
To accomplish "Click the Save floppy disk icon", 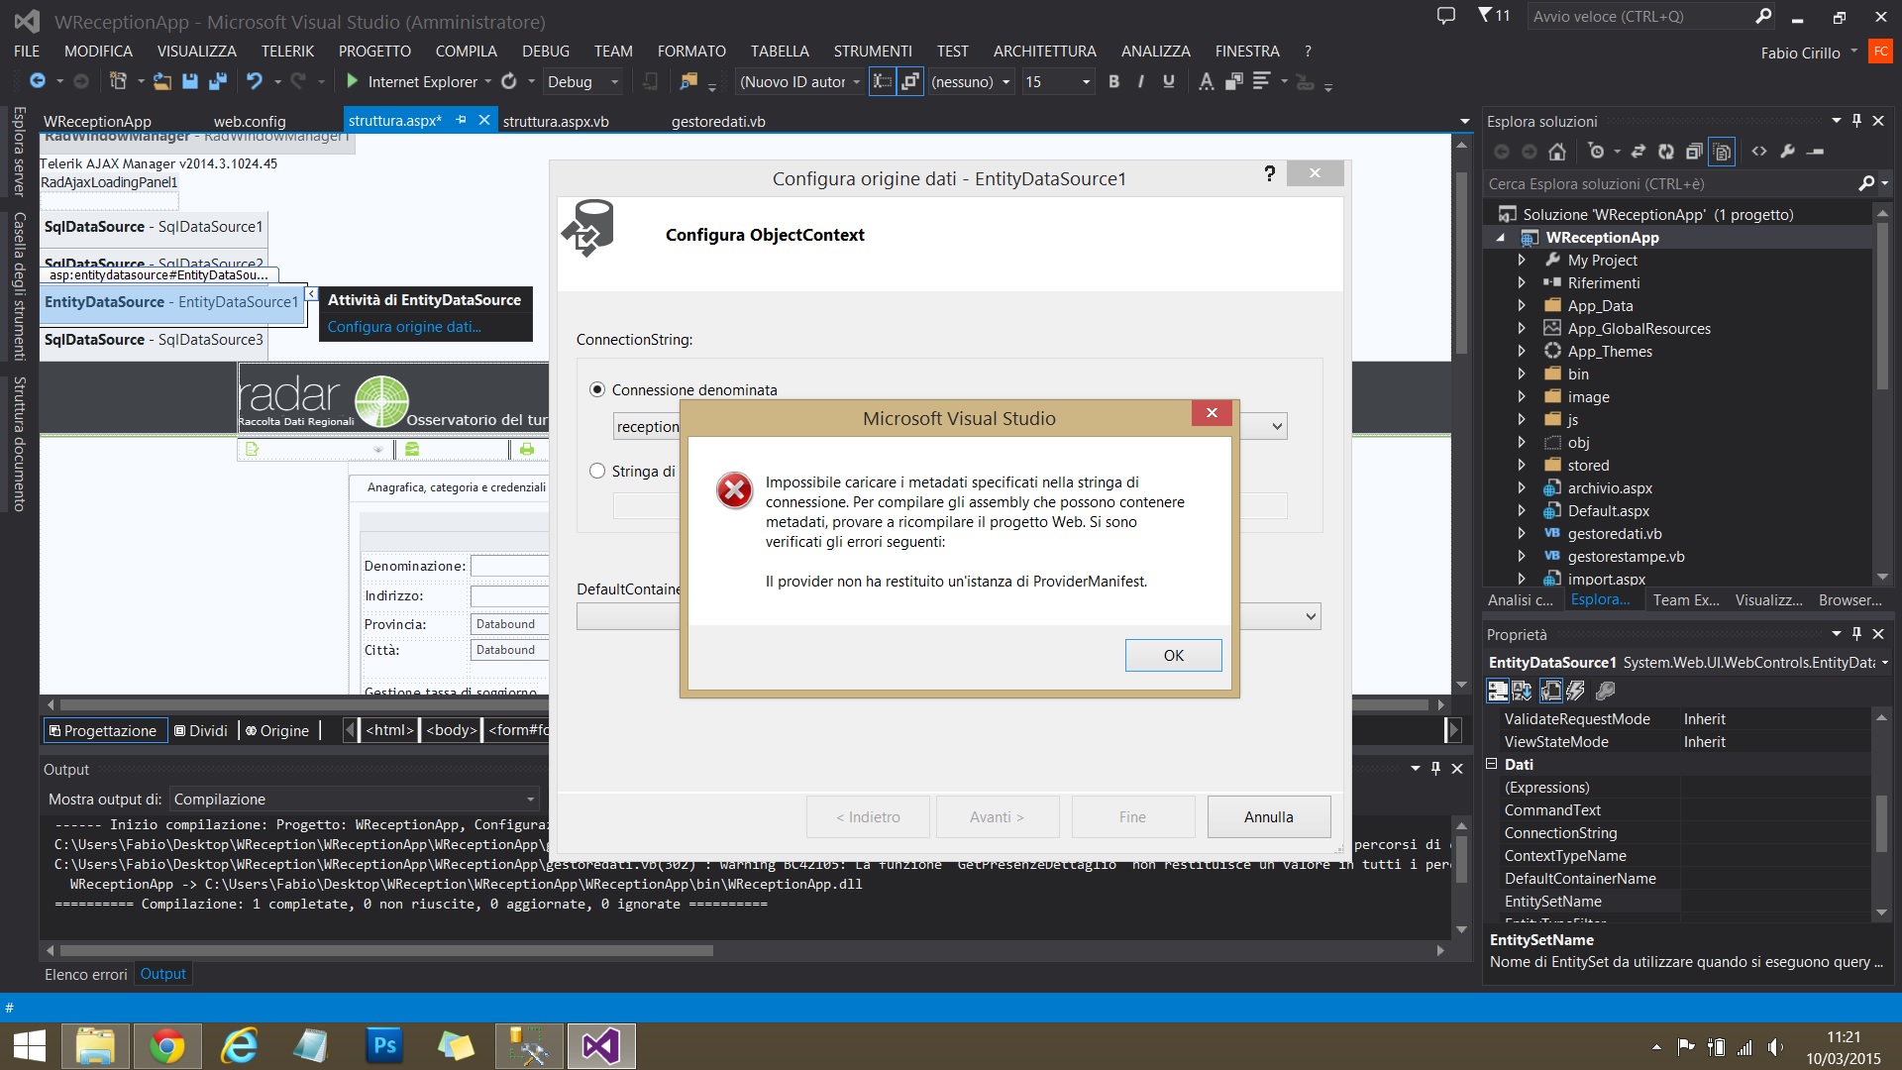I will tap(190, 81).
